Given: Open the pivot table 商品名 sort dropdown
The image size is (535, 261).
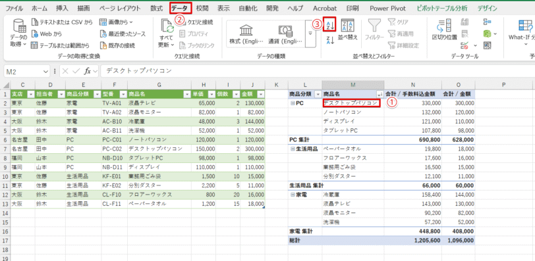Looking at the screenshot, I should click(x=380, y=94).
